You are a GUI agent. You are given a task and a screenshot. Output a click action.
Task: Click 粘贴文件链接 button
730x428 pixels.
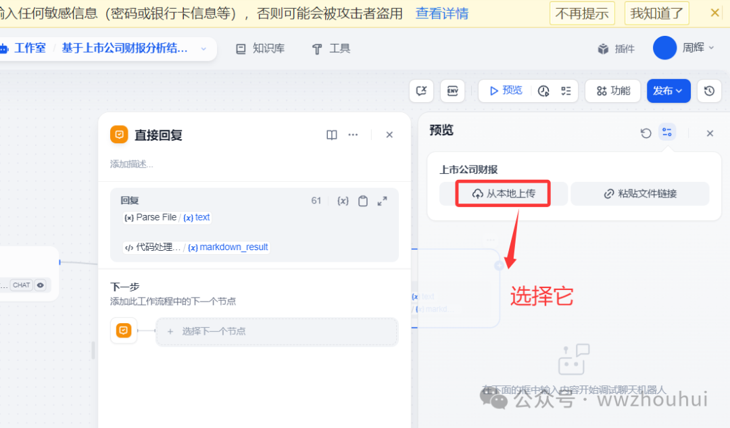coord(639,194)
